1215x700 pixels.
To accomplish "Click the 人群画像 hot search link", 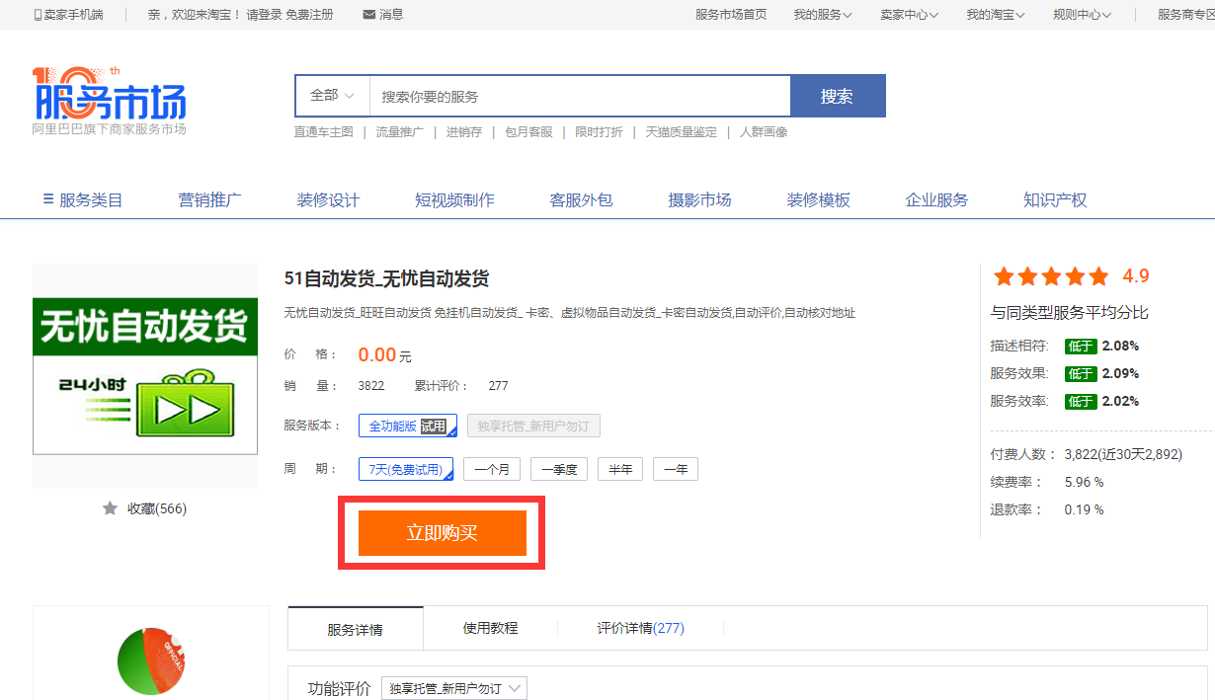I will pos(764,132).
